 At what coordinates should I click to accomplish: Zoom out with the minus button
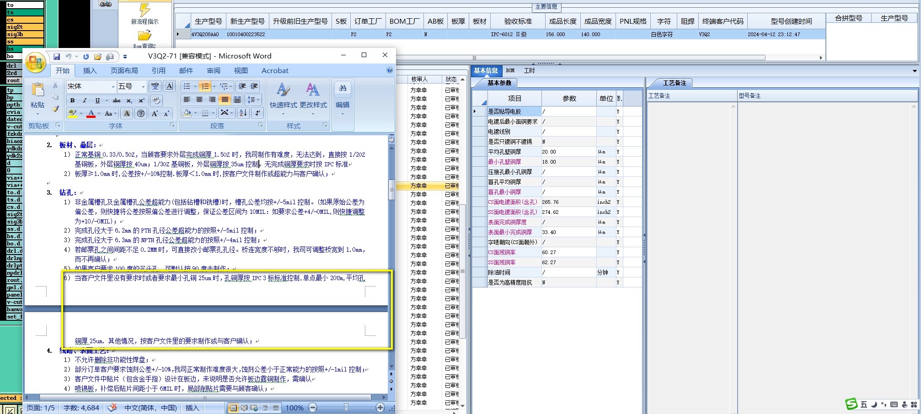313,408
